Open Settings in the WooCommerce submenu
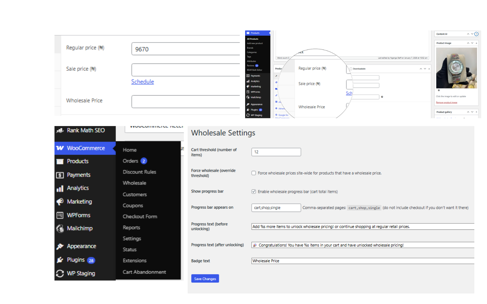The image size is (487, 304). [132, 239]
